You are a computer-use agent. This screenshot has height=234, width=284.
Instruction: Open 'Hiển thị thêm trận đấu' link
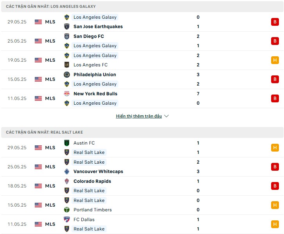(x=139, y=116)
